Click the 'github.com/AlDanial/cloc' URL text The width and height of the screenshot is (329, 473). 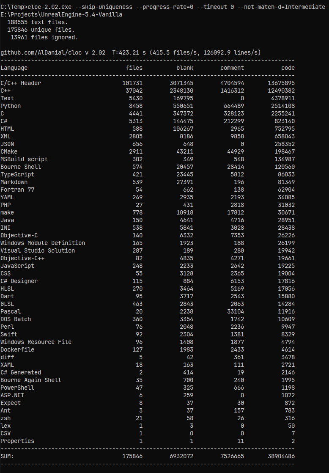(41, 52)
